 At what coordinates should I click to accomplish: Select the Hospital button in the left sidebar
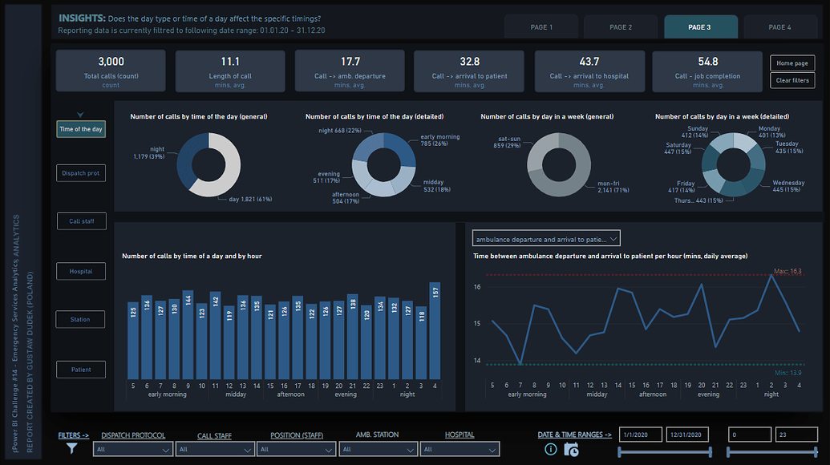(x=80, y=271)
